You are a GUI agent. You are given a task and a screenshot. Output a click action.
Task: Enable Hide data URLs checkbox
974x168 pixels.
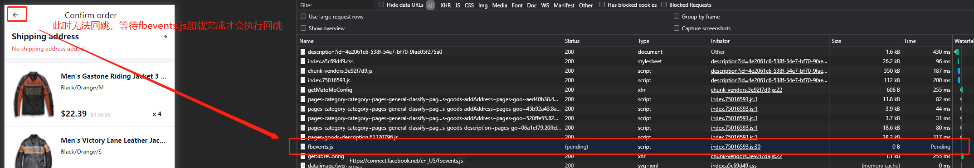[x=381, y=5]
